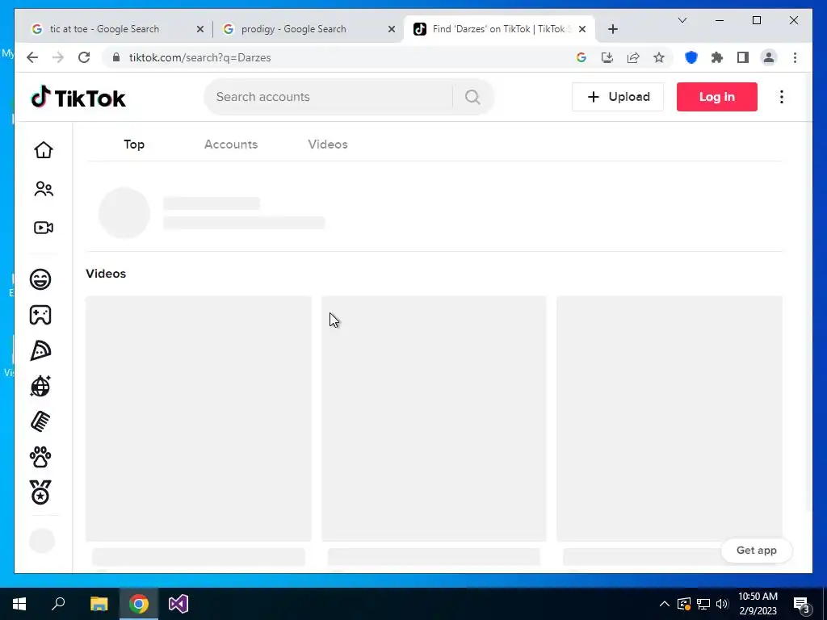Screen dimensions: 827x620
Task: Click the network status tray icon
Action: click(x=703, y=604)
